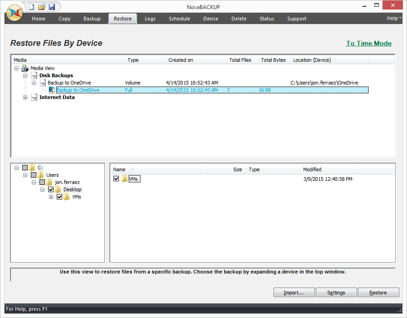The image size is (407, 318).
Task: Click the Users folder icon
Action: pyautogui.click(x=40, y=175)
